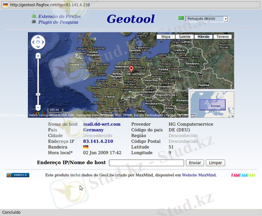Click Desconhecido next to Cidade
The image size is (262, 216).
click(98, 136)
